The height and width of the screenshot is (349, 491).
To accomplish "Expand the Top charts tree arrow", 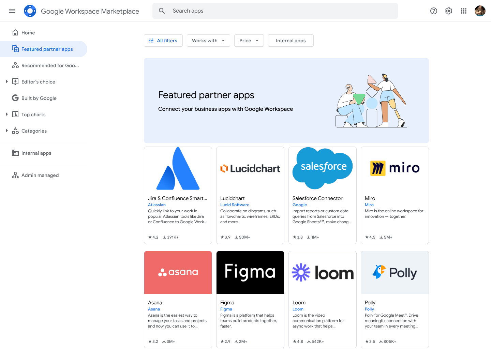I will click(x=7, y=114).
